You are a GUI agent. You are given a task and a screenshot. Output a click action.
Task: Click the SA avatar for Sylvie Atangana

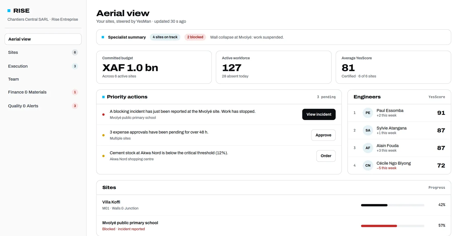click(368, 130)
